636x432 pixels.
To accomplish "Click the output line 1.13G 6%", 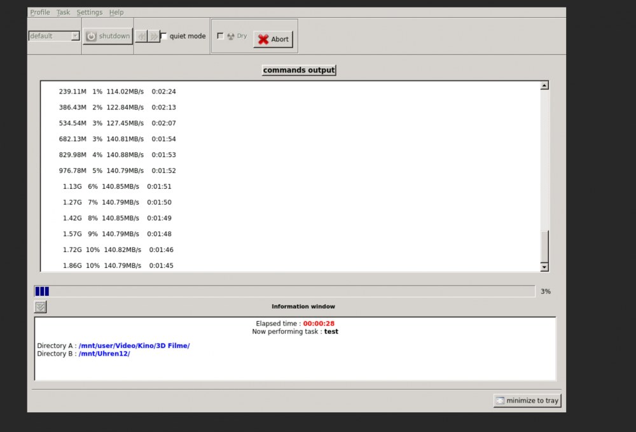I will click(117, 186).
